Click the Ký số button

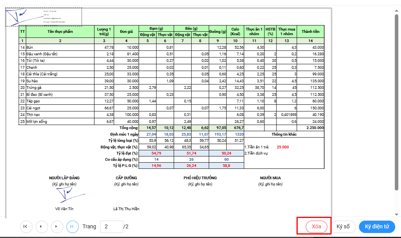coord(343,227)
